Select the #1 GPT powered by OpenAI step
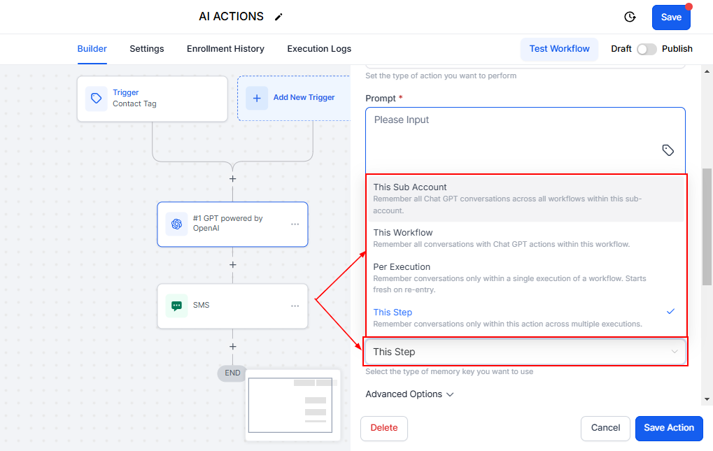The image size is (713, 451). (x=233, y=224)
